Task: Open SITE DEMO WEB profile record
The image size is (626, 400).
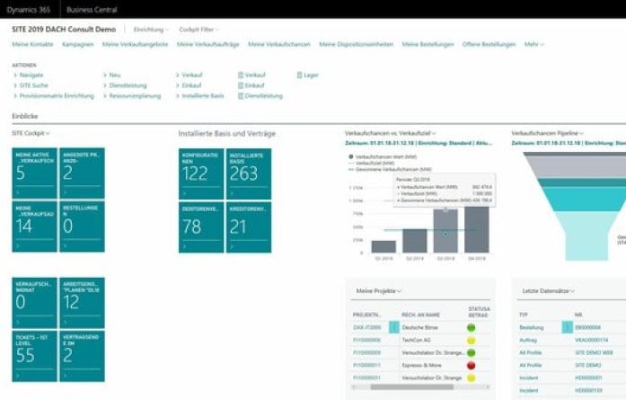Action: (x=594, y=352)
